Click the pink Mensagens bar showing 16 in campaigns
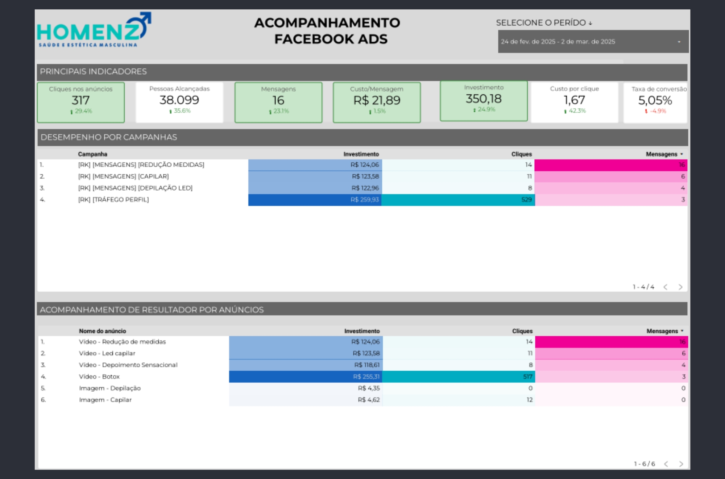 click(610, 165)
